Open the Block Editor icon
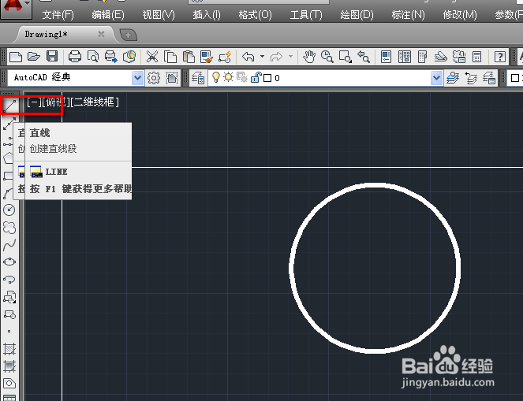The height and width of the screenshot is (401, 523). (225, 57)
